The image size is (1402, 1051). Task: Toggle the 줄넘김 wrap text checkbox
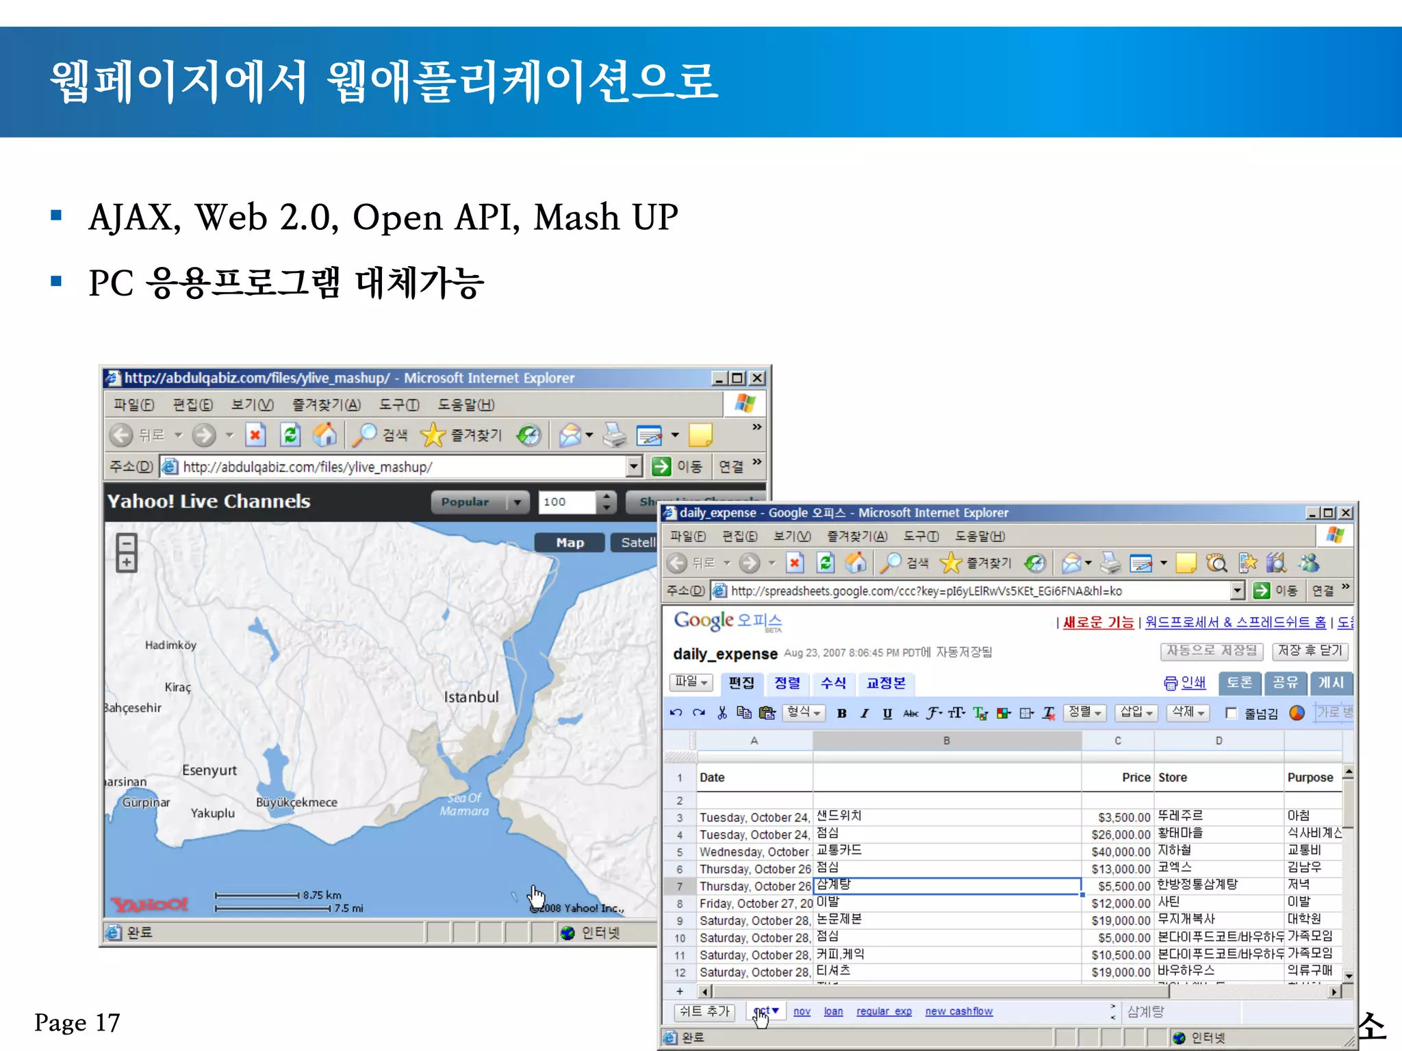(1231, 714)
